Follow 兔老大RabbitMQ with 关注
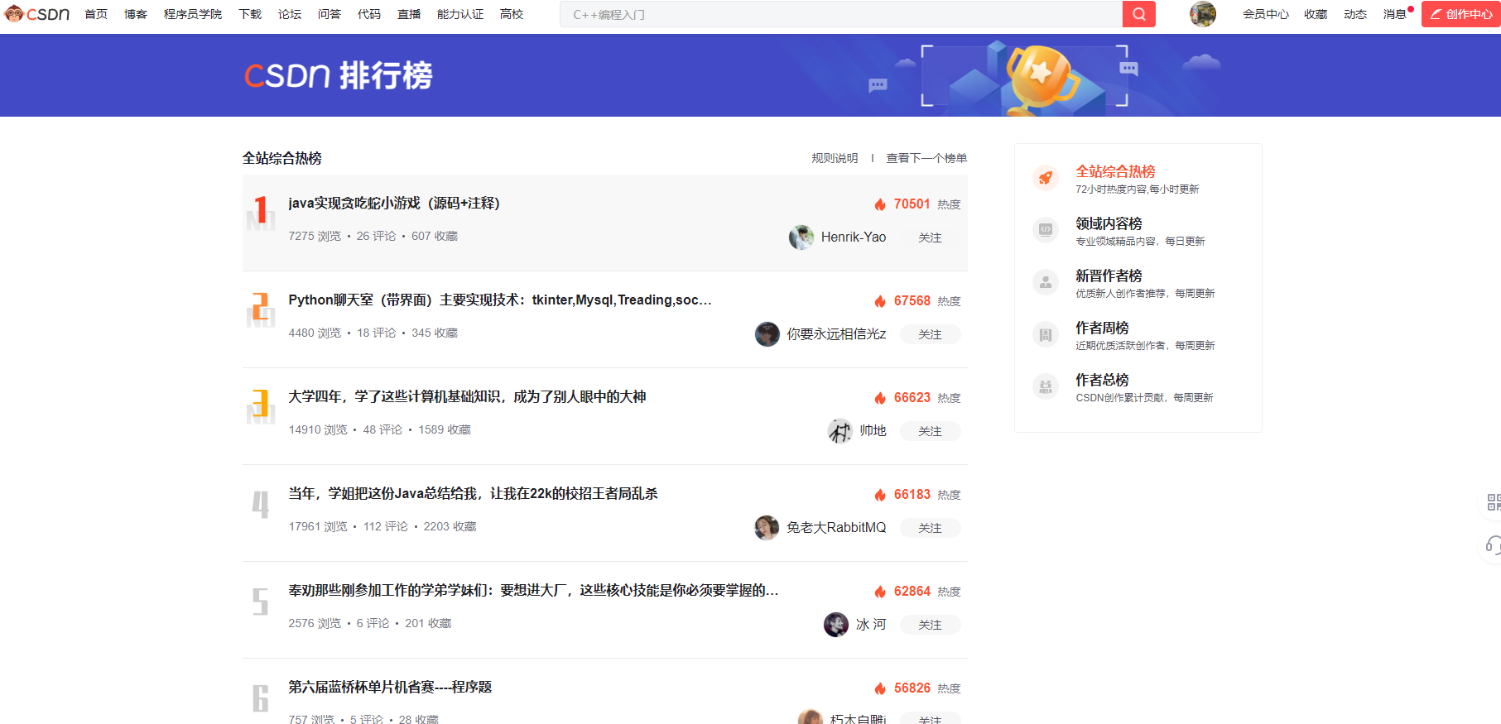 pyautogui.click(x=930, y=528)
